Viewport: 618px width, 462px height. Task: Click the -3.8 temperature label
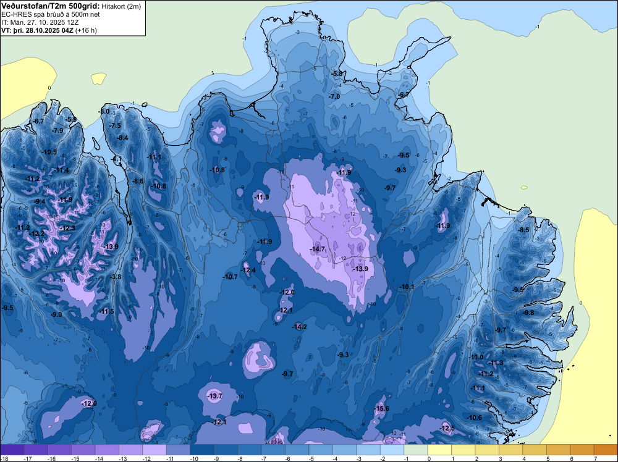(116, 277)
